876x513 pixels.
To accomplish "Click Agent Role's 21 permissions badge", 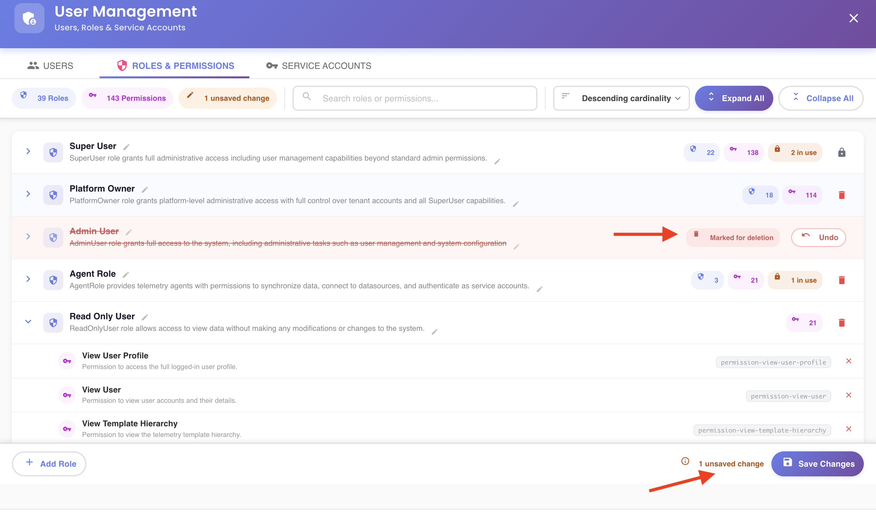I will click(x=746, y=280).
